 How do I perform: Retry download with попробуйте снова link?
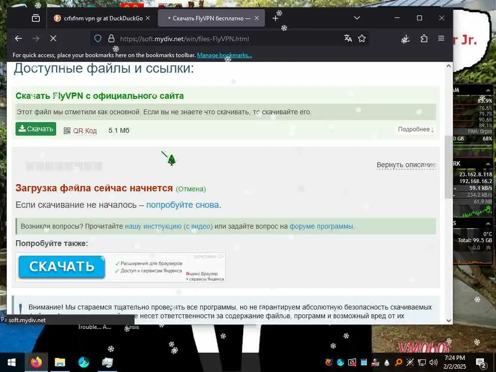pyautogui.click(x=183, y=205)
